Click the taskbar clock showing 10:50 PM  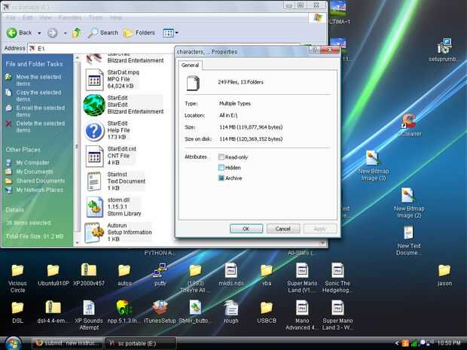pos(449,343)
